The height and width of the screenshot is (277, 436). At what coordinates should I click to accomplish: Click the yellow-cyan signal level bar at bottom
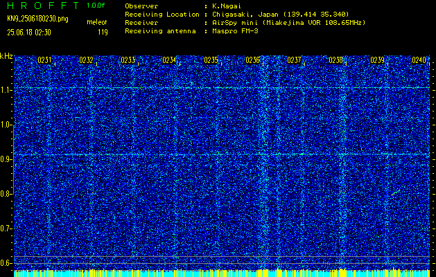click(x=222, y=273)
